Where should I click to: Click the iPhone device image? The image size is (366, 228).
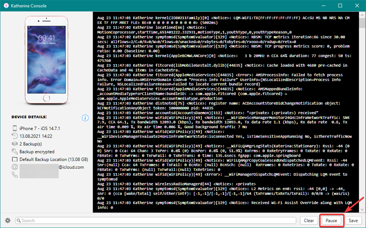coord(47,60)
